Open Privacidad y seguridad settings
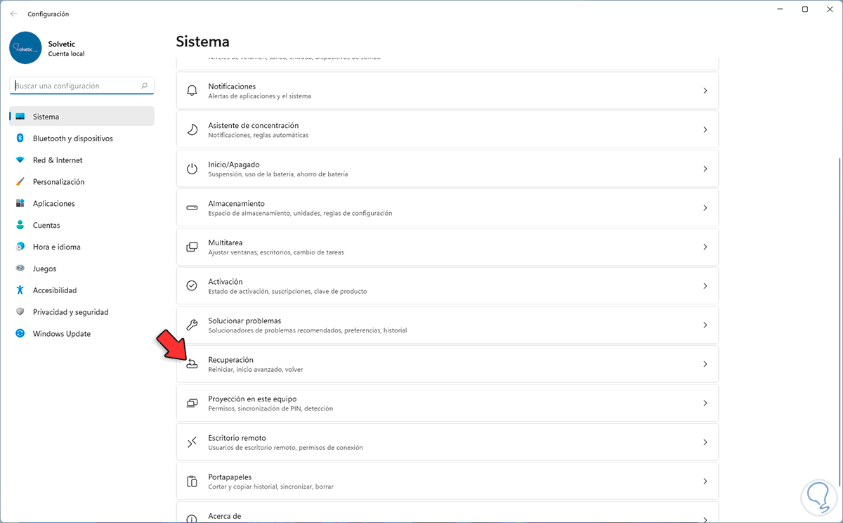The width and height of the screenshot is (843, 523). (70, 312)
